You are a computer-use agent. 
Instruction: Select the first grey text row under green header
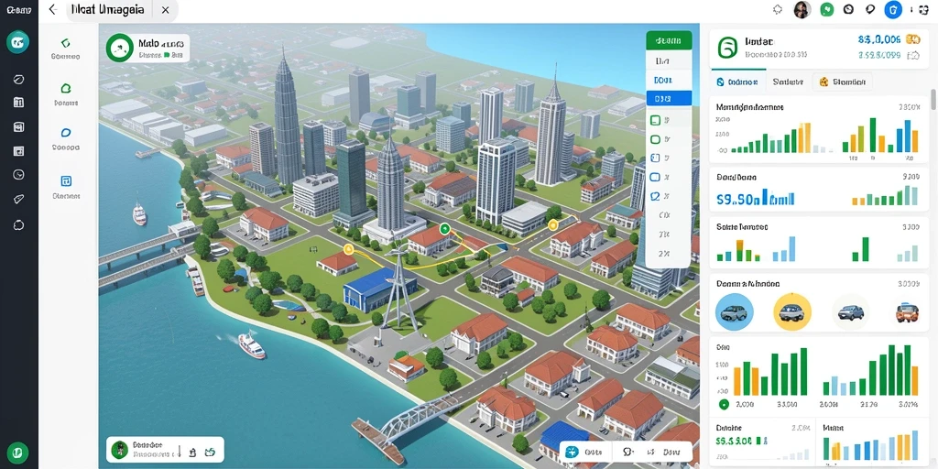coord(662,61)
